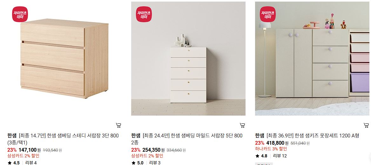Open the kids wardrobe set product image
The image size is (371, 165).
312,59
